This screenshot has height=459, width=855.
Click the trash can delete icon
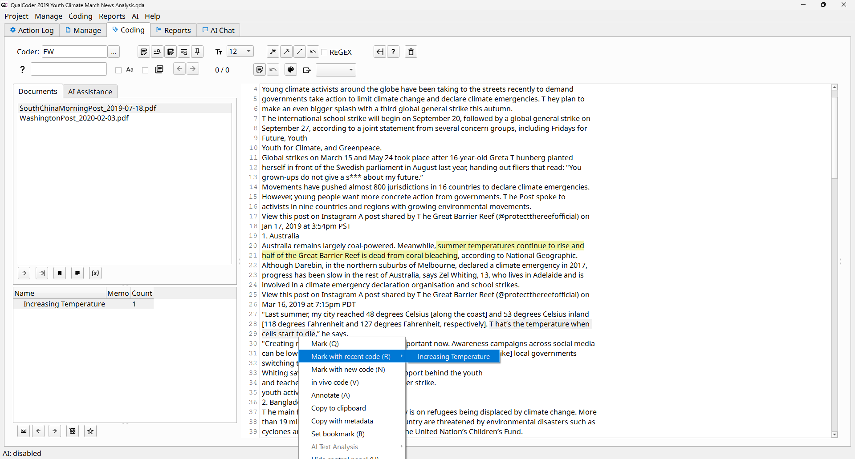[x=411, y=52]
